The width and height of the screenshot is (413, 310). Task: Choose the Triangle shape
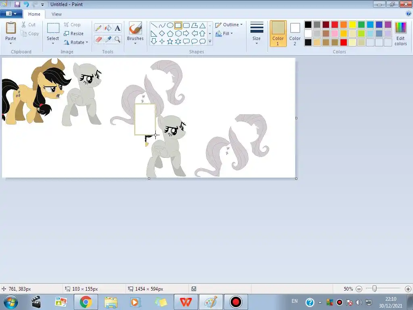[x=202, y=25]
